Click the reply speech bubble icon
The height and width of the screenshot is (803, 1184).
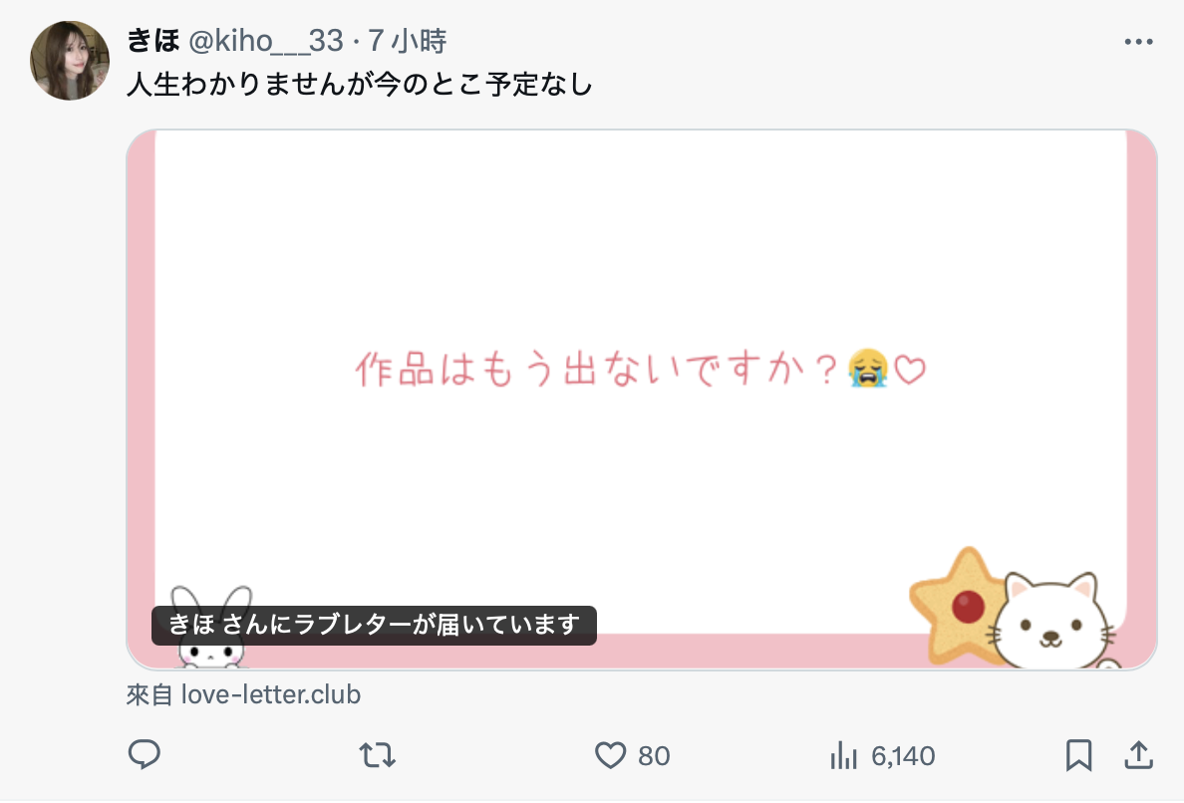click(x=145, y=755)
